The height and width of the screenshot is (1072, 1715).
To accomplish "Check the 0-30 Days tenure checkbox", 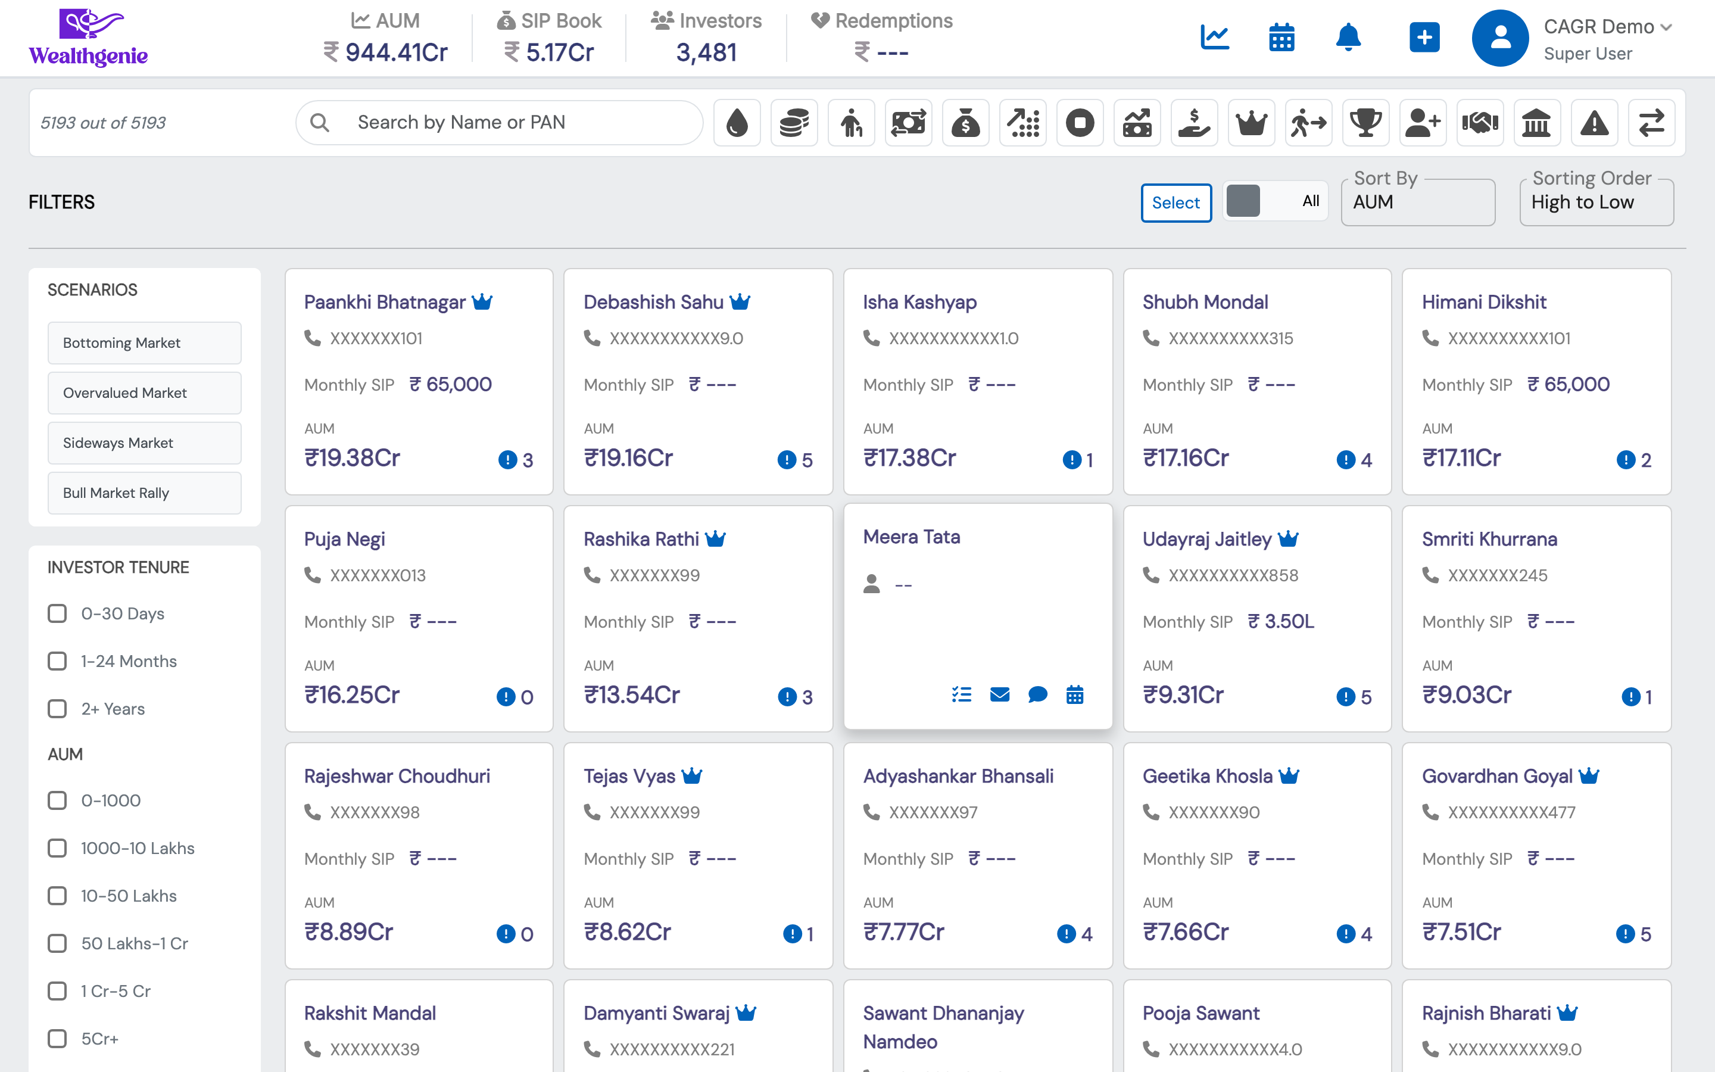I will [57, 613].
